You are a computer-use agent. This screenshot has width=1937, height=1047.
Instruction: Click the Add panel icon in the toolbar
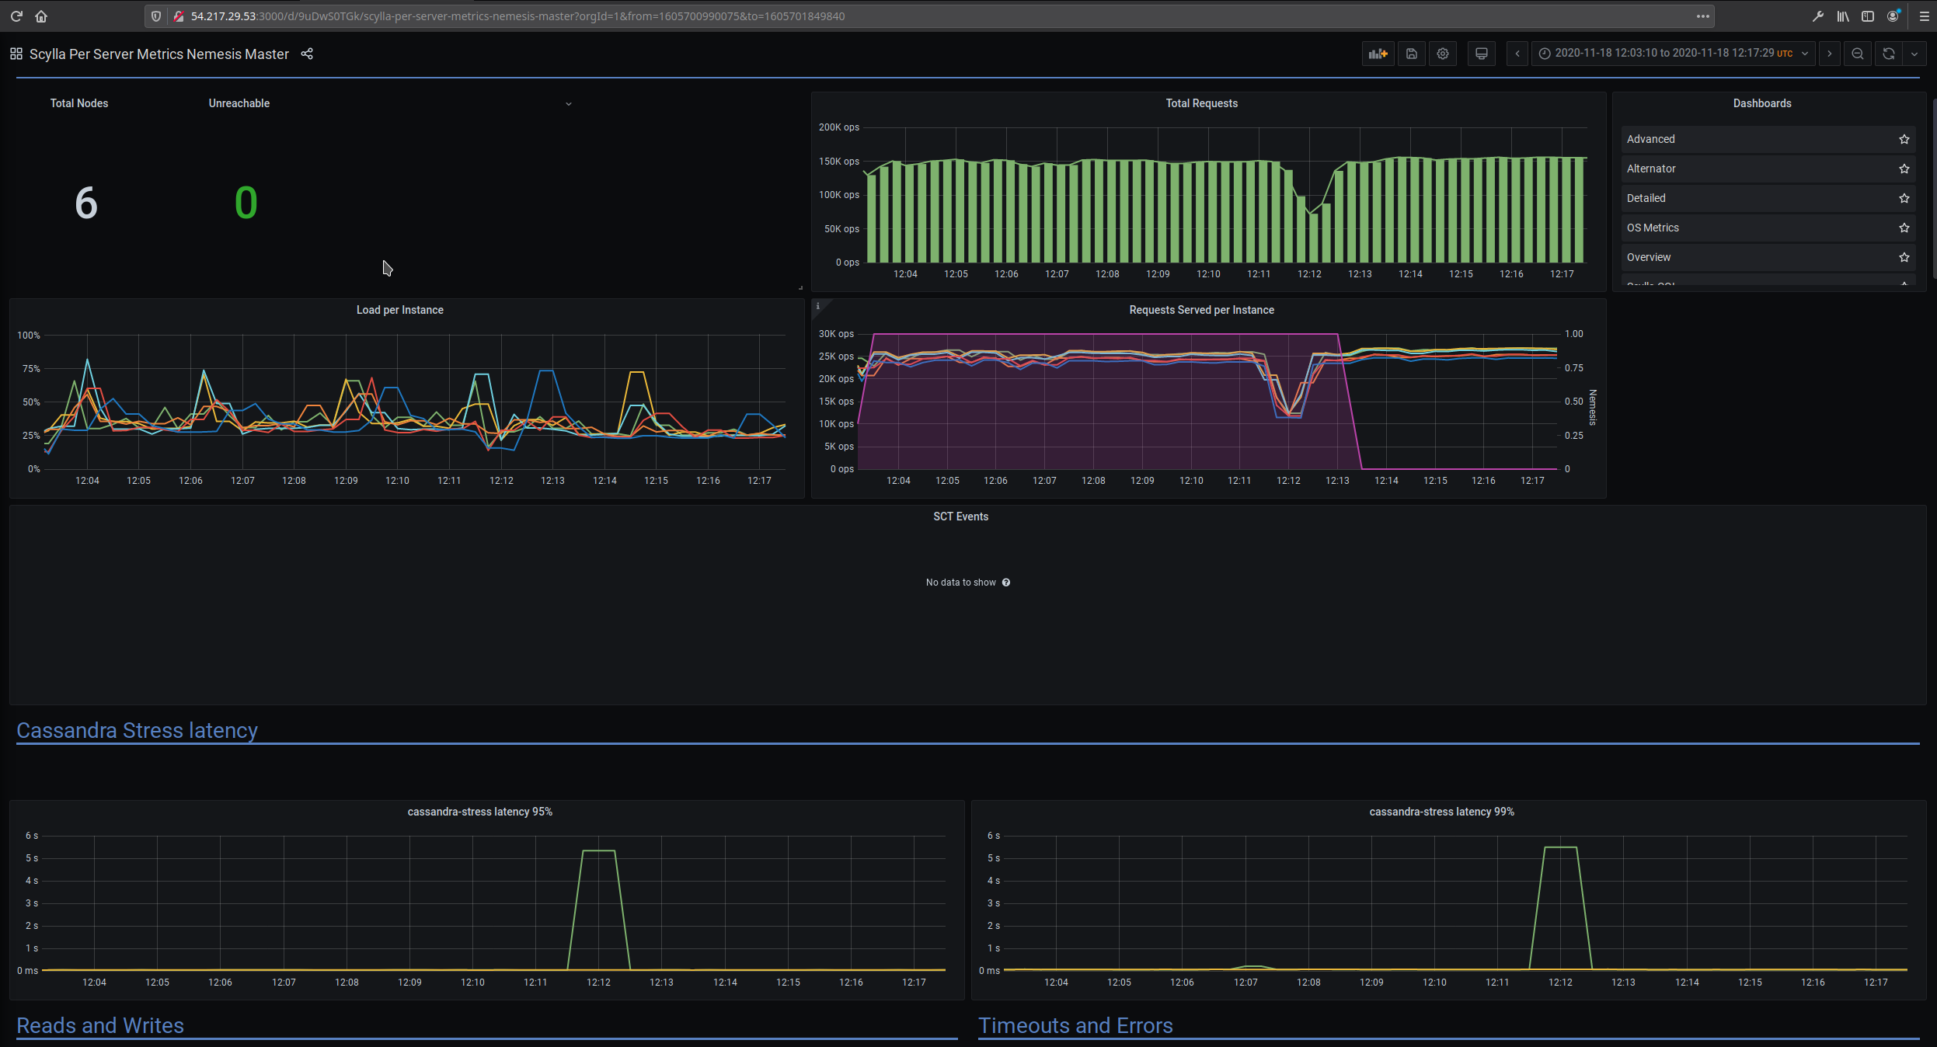pyautogui.click(x=1378, y=54)
